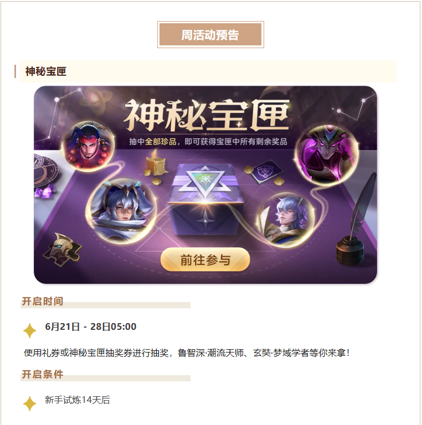Click the glasses-wearing hero portrait circle
Viewport: 422px width, 425px height.
121,211
